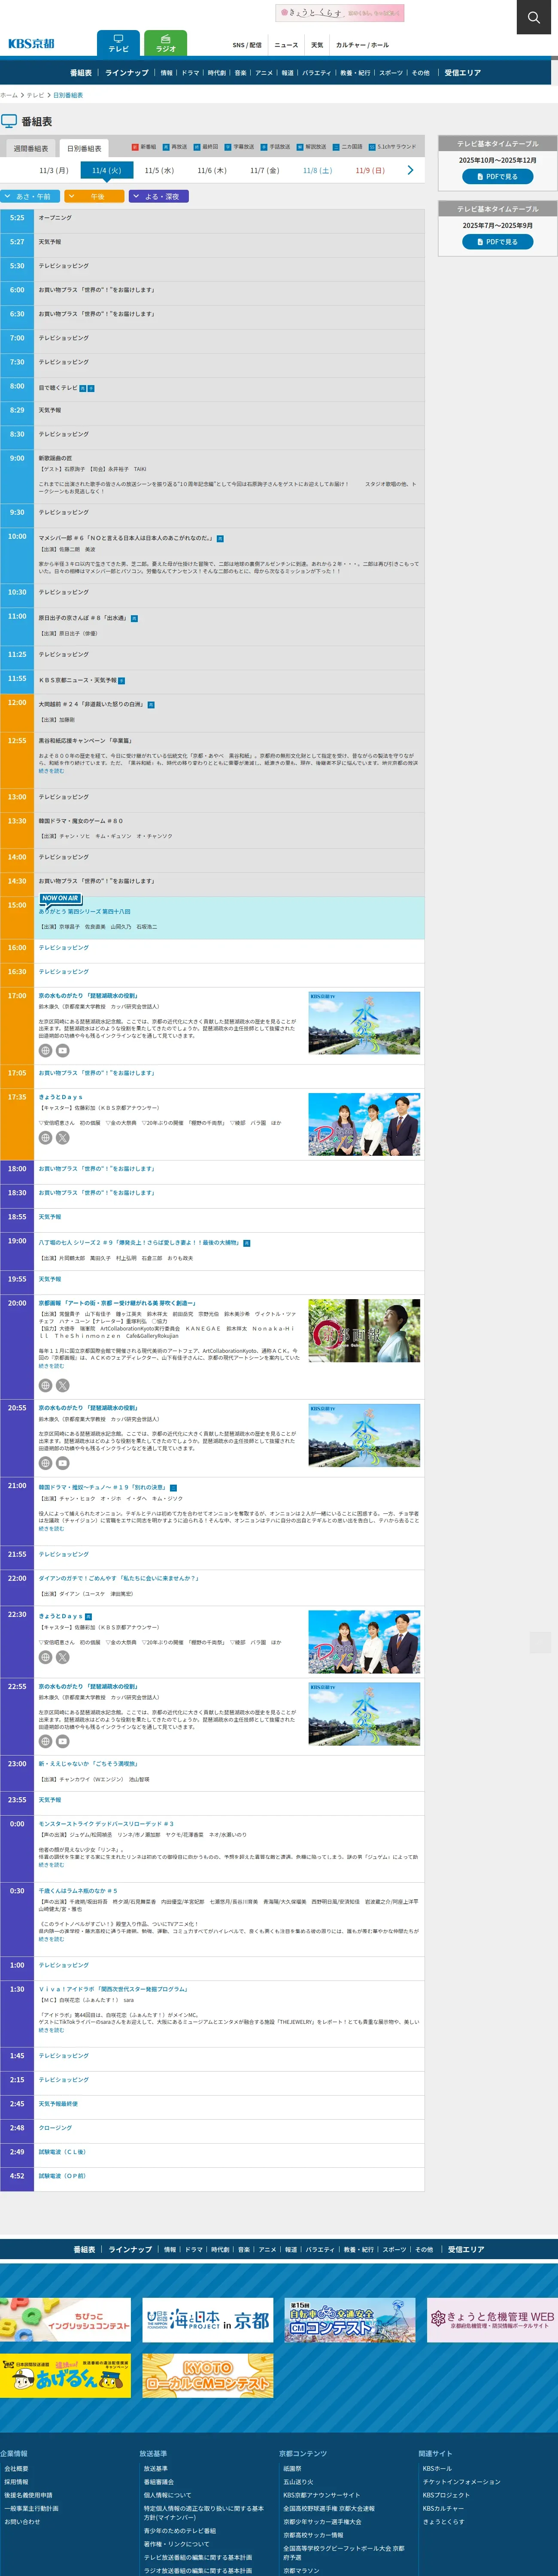The height and width of the screenshot is (2576, 558).
Task: Open the 17:35 きょうとDays program thumbnail
Action: (x=364, y=1125)
